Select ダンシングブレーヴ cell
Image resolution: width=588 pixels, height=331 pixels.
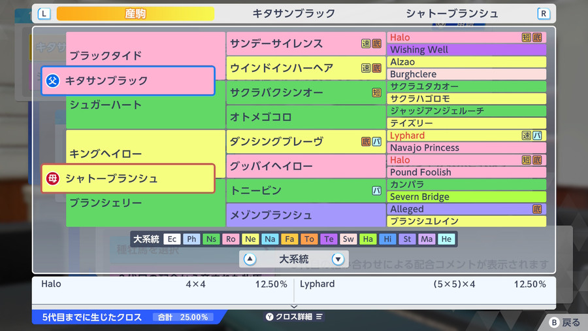pyautogui.click(x=306, y=141)
